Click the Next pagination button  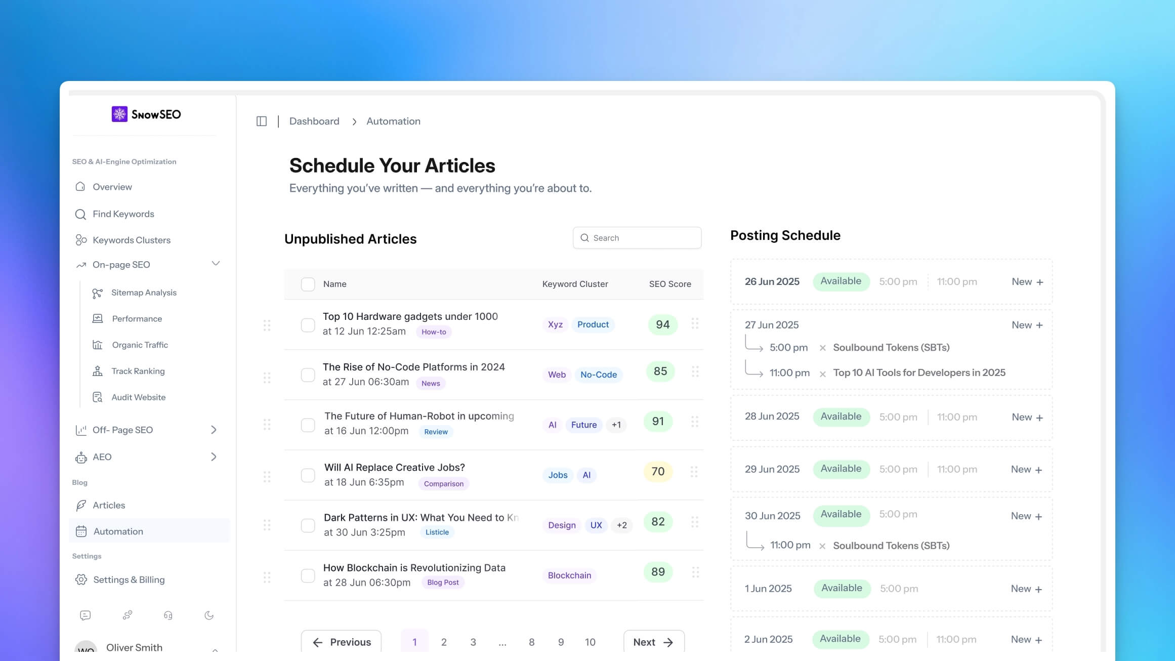click(x=653, y=641)
